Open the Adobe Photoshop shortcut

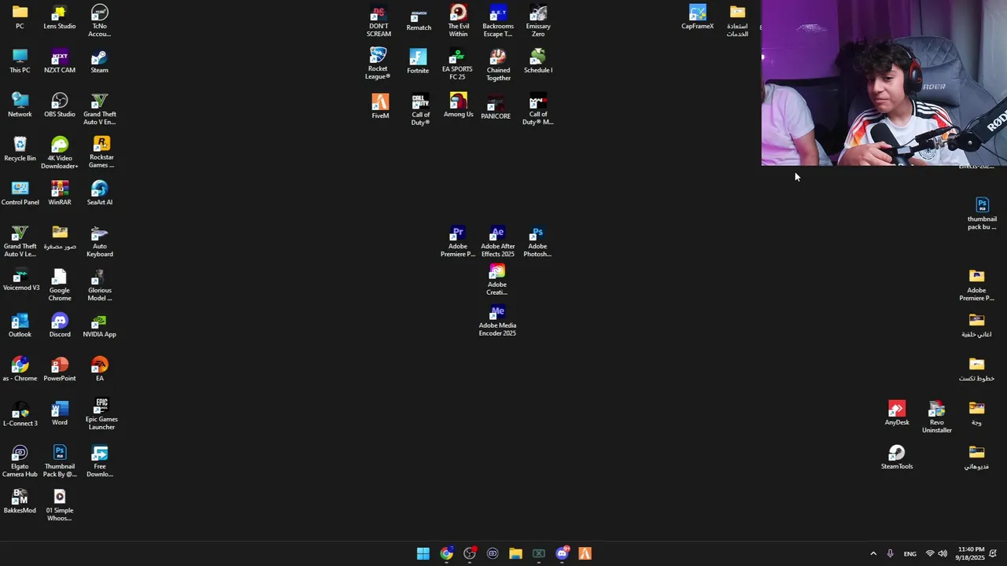[x=537, y=241]
